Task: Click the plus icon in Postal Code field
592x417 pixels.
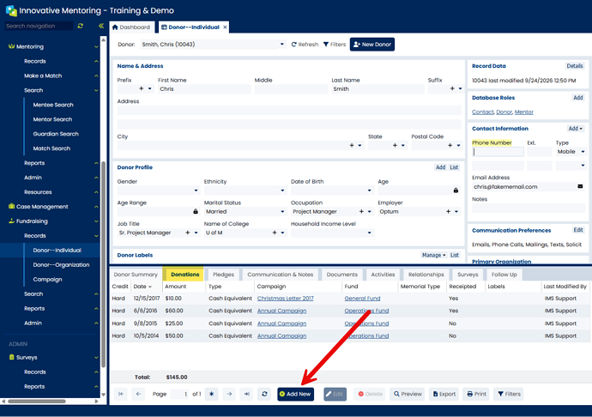Action: pos(450,145)
